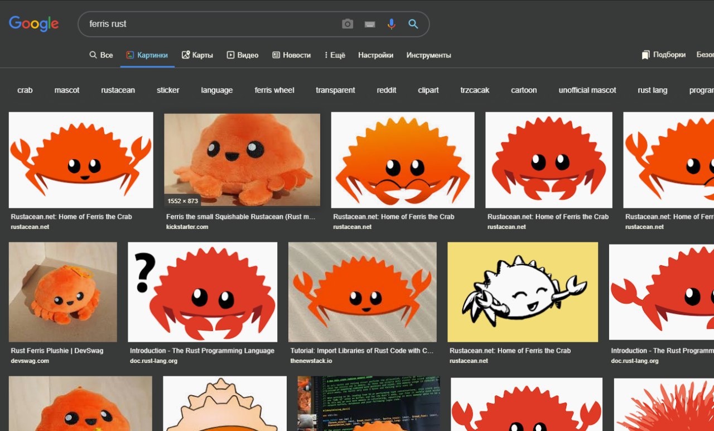Viewport: 714px width, 431px height.
Task: Click the kickstarter.com source link
Action: click(187, 227)
